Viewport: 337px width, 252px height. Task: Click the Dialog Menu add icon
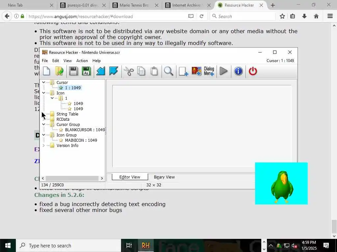coord(209,71)
